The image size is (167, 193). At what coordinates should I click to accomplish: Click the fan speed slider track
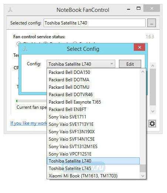(x=31, y=101)
